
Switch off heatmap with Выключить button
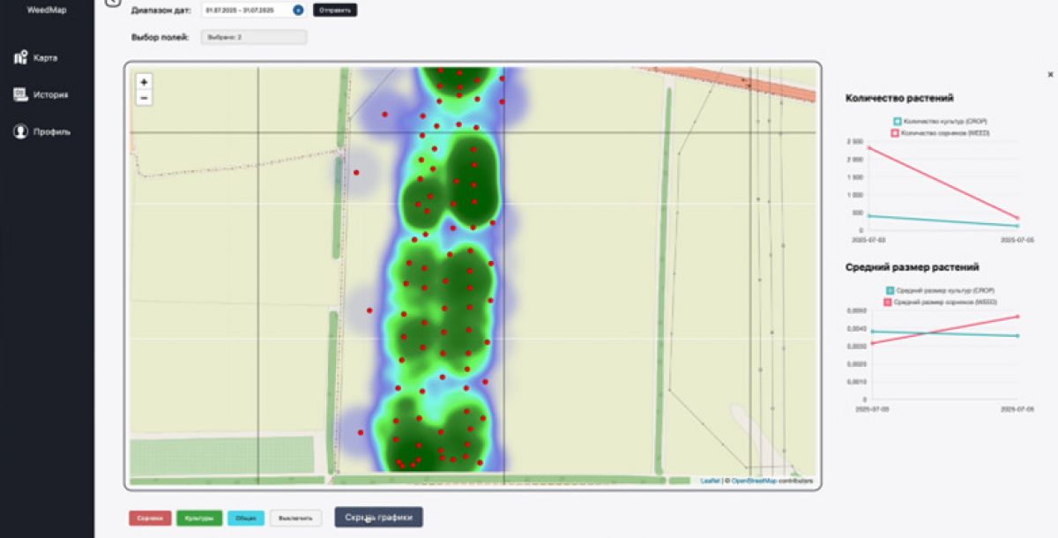(295, 519)
